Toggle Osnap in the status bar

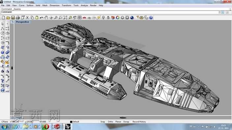point(126,122)
